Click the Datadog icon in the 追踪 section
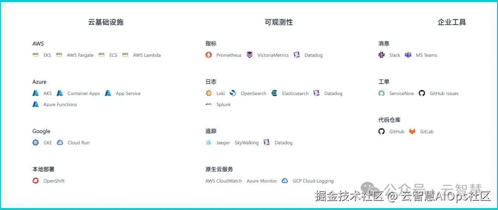Image resolution: width=498 pixels, height=210 pixels. (267, 142)
